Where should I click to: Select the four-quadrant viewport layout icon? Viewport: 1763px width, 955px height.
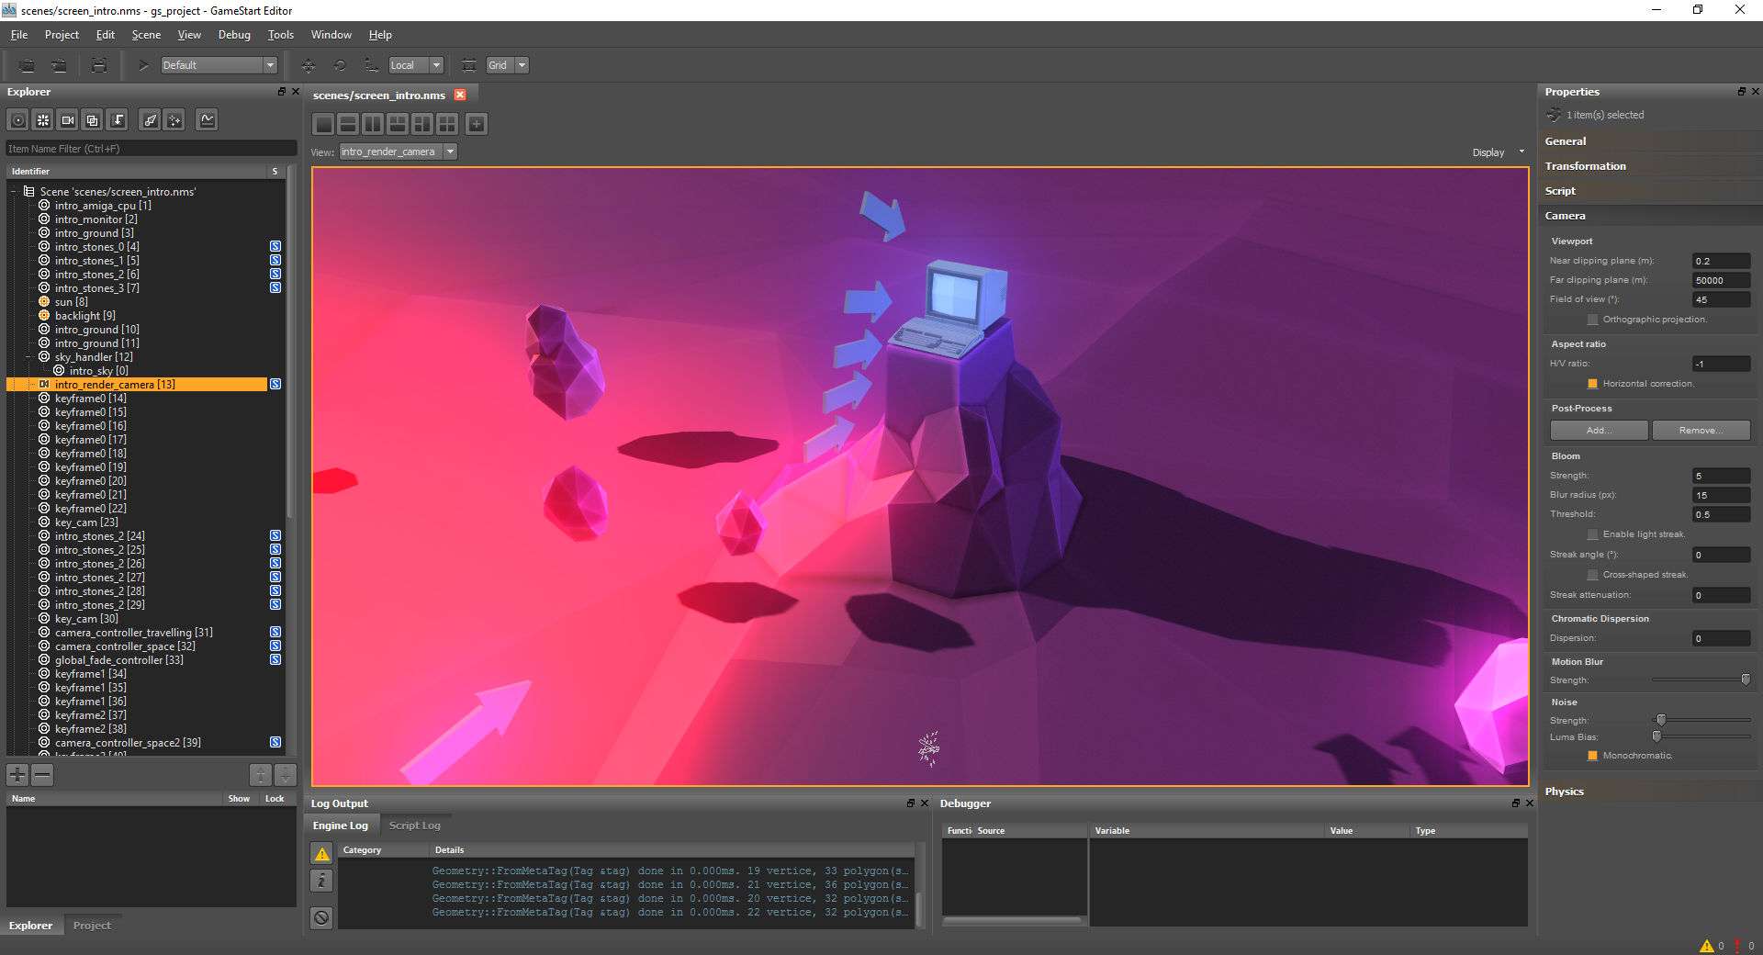(x=447, y=124)
